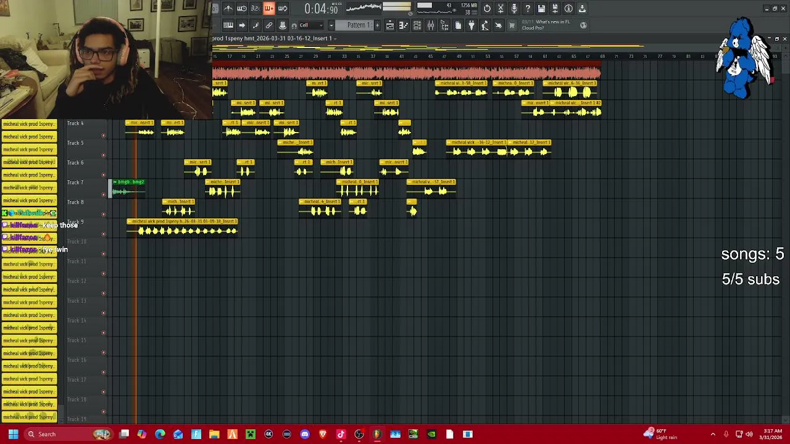Mute Track 6 using its dot toggle
Viewport: 790px width, 444px height.
click(103, 175)
